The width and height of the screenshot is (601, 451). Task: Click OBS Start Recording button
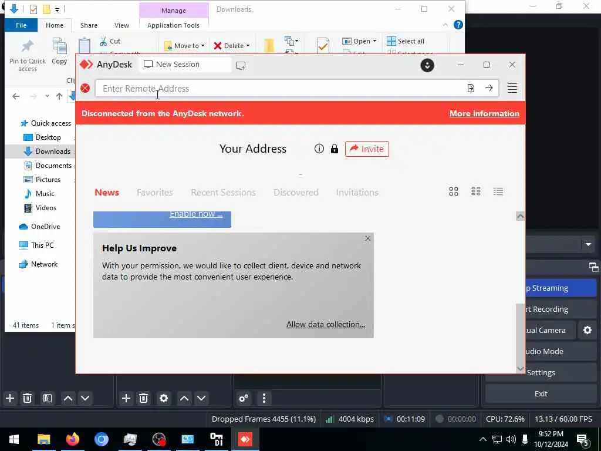(561, 309)
